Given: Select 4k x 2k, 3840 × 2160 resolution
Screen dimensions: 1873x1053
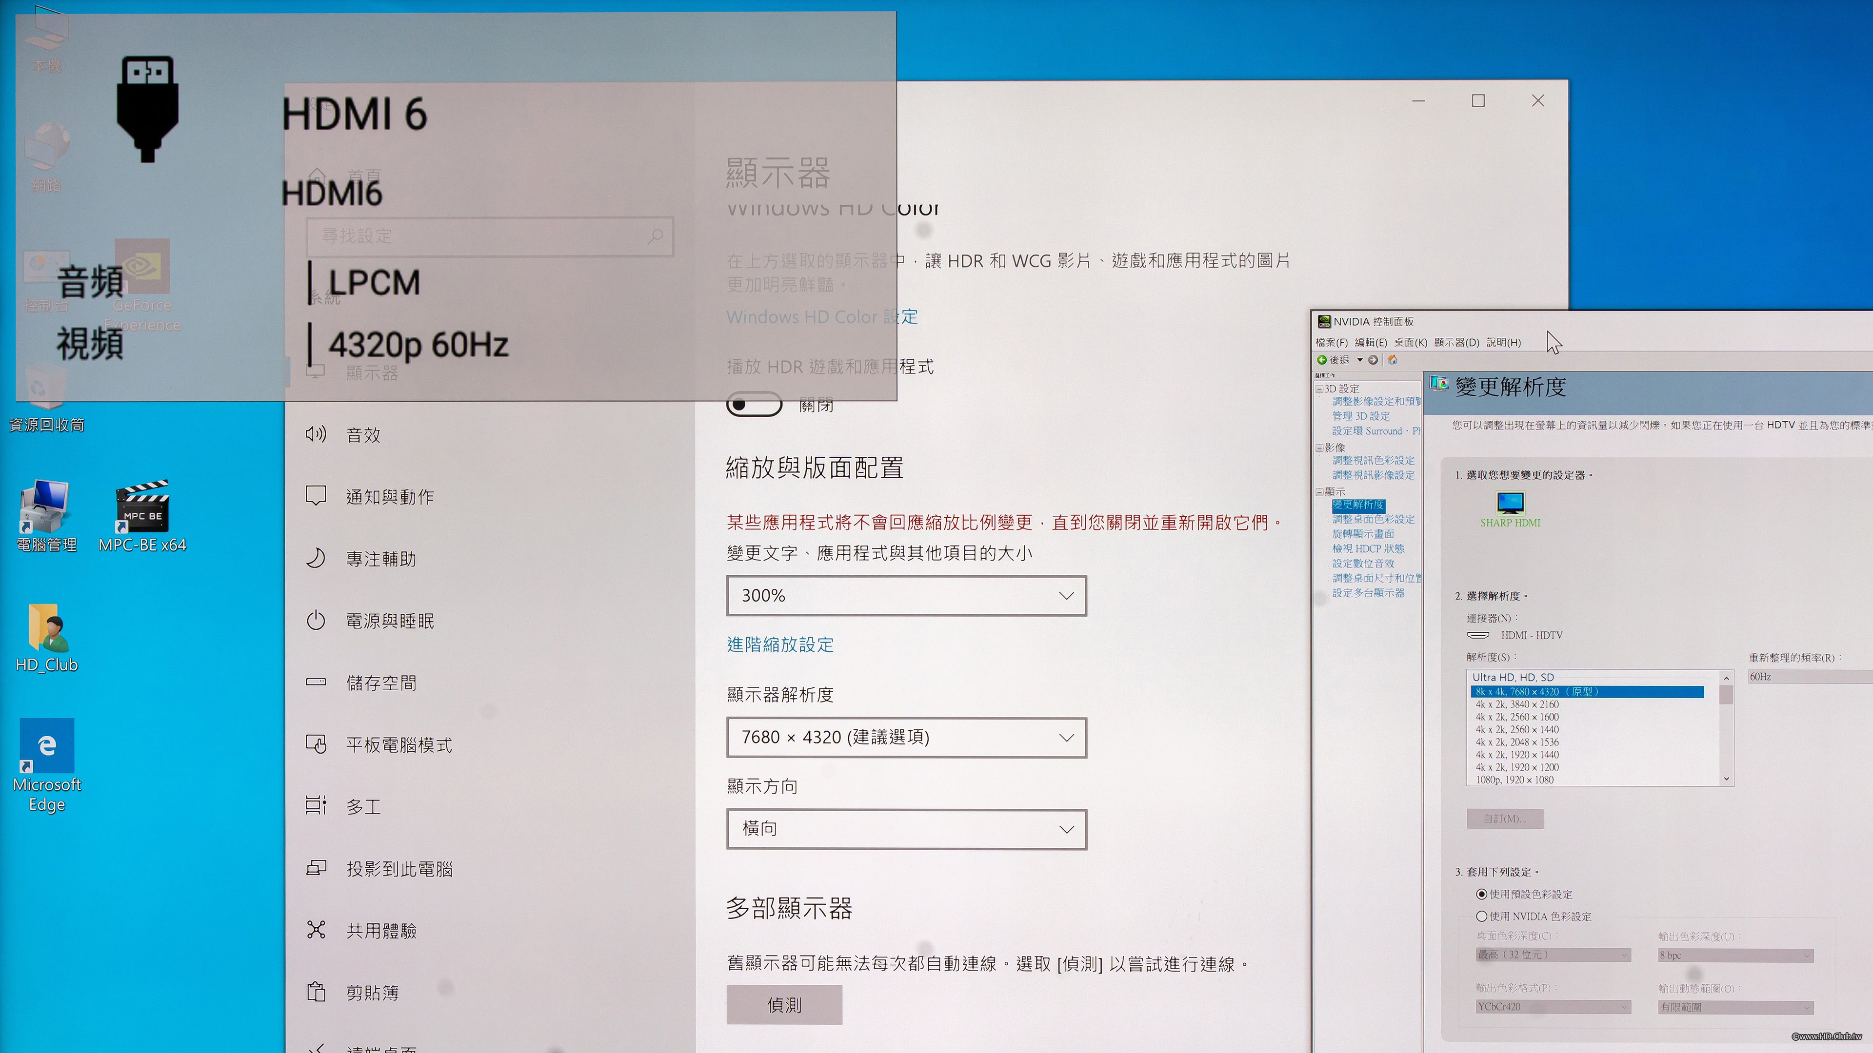Looking at the screenshot, I should tap(1517, 704).
